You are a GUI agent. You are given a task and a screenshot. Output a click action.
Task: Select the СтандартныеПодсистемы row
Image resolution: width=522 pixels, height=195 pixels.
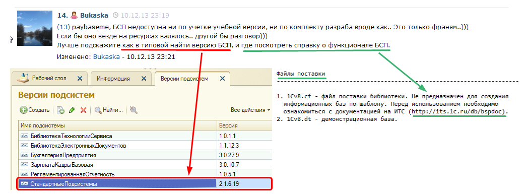pos(145,184)
